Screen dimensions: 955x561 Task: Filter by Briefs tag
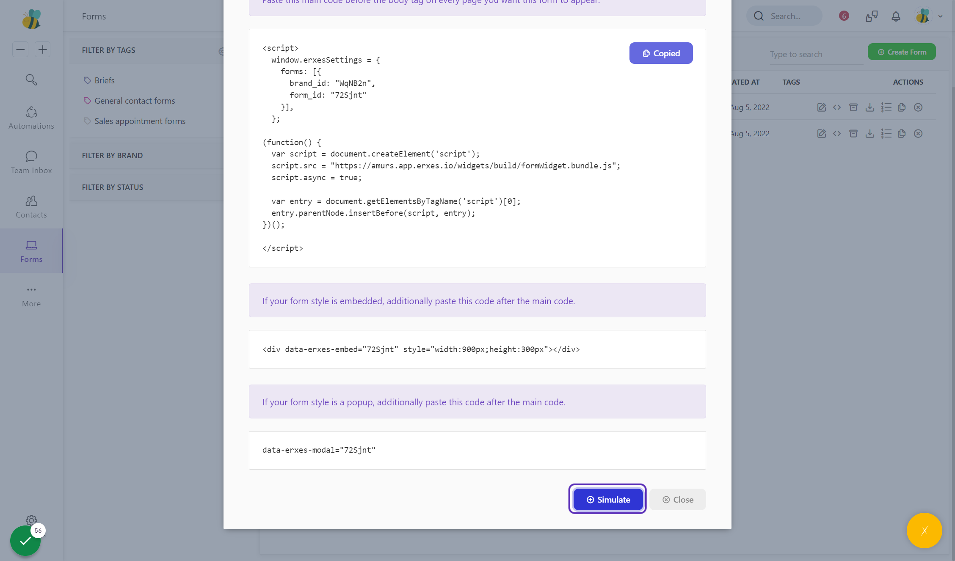105,80
